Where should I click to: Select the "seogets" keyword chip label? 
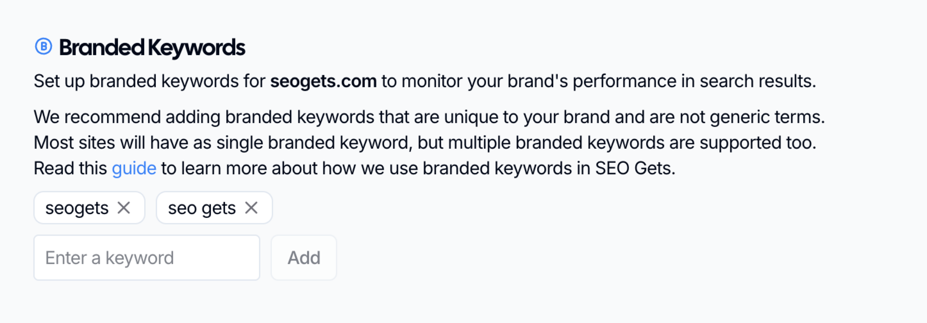point(77,208)
